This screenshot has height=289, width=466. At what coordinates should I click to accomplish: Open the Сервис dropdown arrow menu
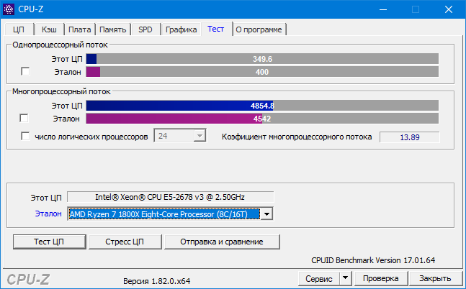(x=345, y=278)
